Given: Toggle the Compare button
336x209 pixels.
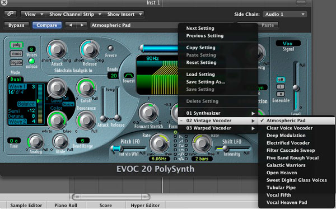Looking at the screenshot, I should click(x=46, y=25).
